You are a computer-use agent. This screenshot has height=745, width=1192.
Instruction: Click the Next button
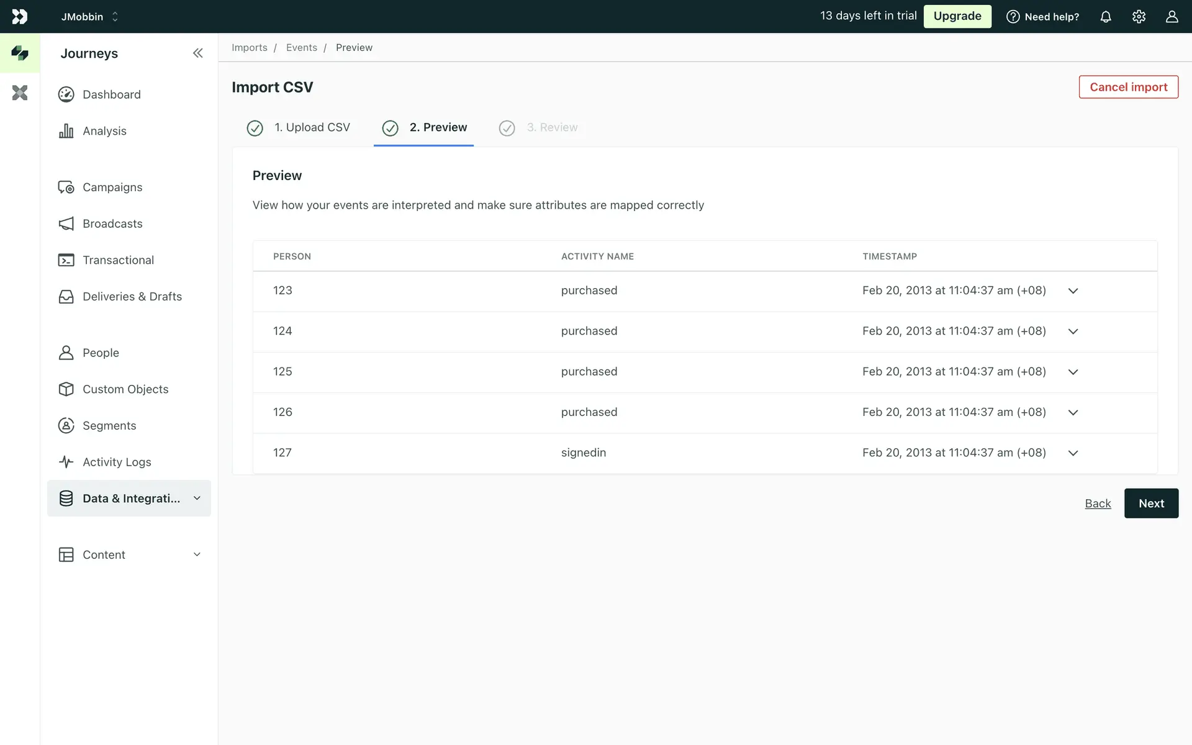[1150, 503]
